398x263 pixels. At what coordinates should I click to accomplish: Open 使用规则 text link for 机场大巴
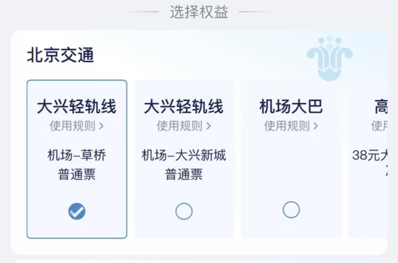287,126
